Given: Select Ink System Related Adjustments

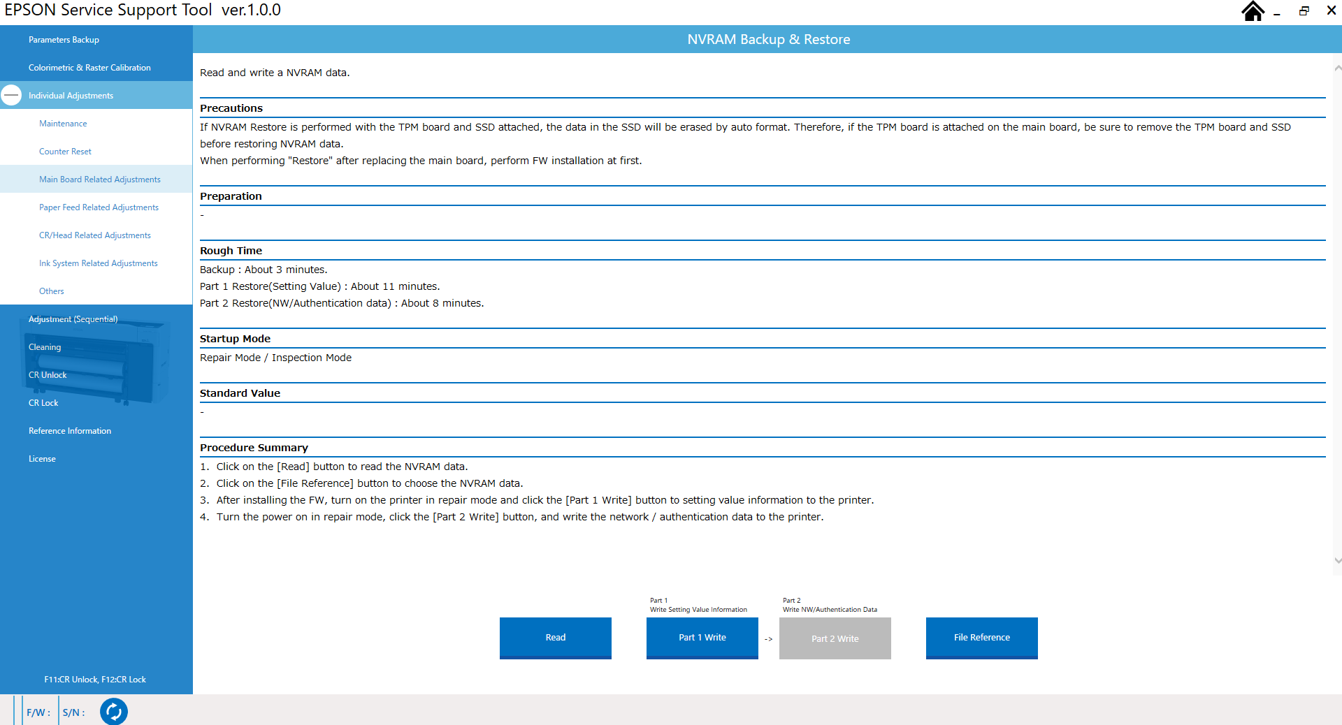Looking at the screenshot, I should coord(96,263).
